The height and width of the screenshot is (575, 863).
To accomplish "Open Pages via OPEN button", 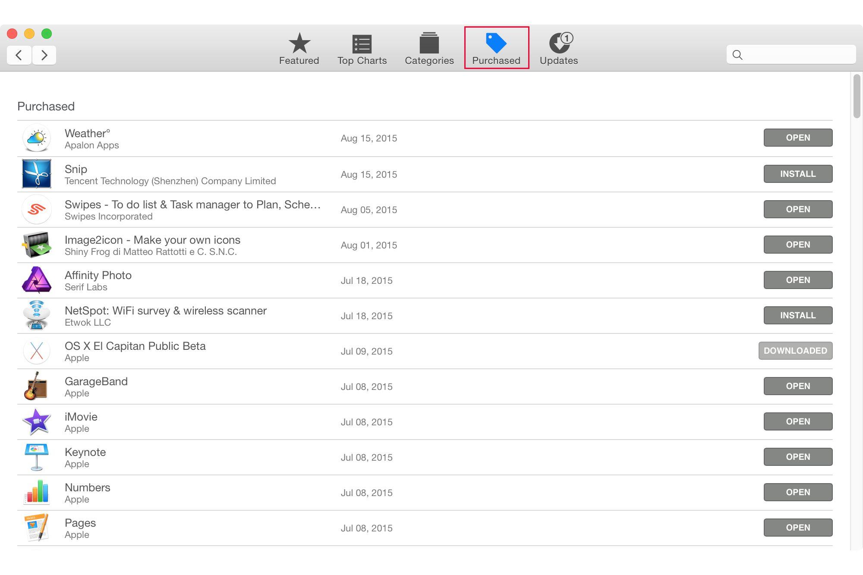I will click(798, 528).
